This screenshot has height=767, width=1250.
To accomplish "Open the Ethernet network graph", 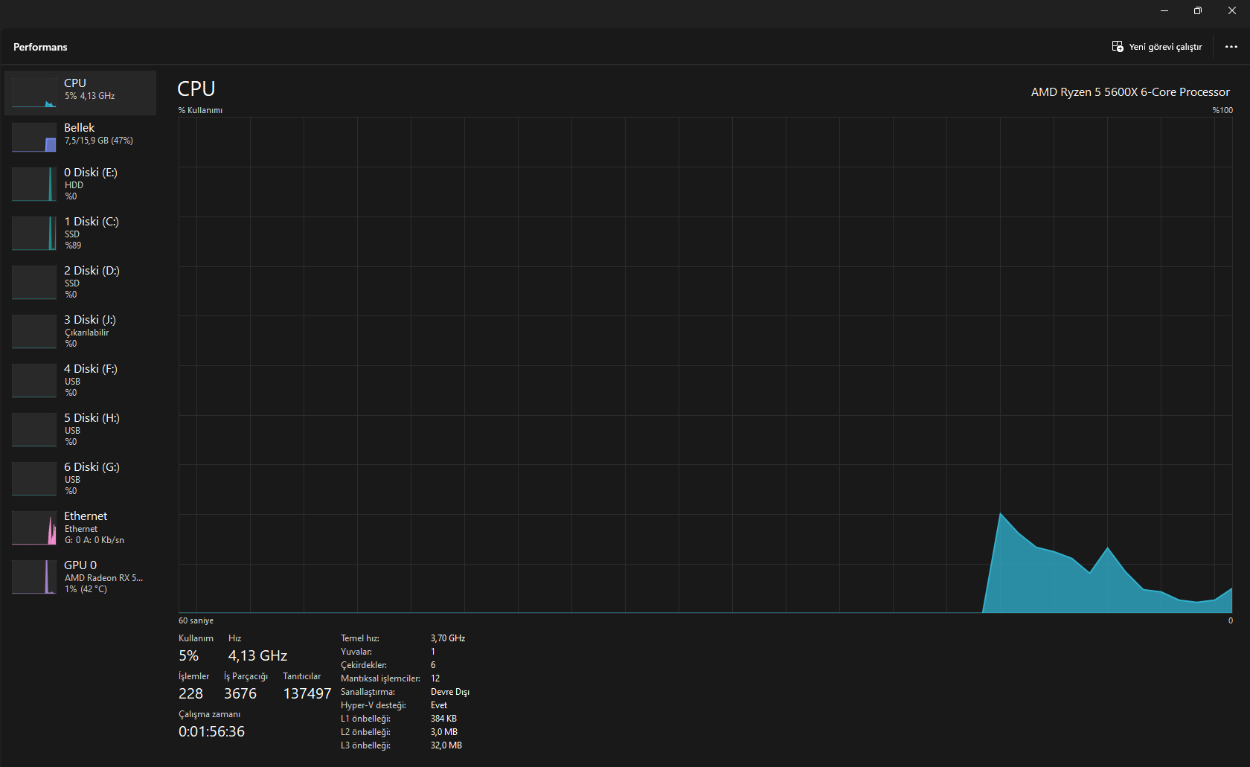I will click(x=80, y=527).
